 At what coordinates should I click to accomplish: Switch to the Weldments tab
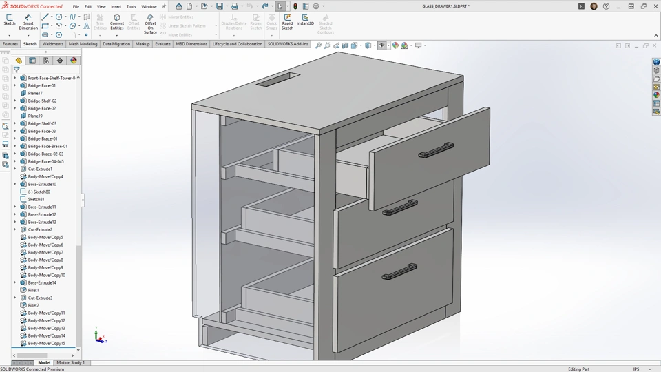[53, 44]
